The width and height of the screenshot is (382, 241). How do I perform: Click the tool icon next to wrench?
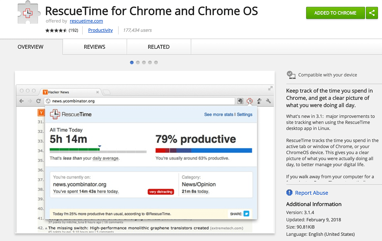(259, 101)
